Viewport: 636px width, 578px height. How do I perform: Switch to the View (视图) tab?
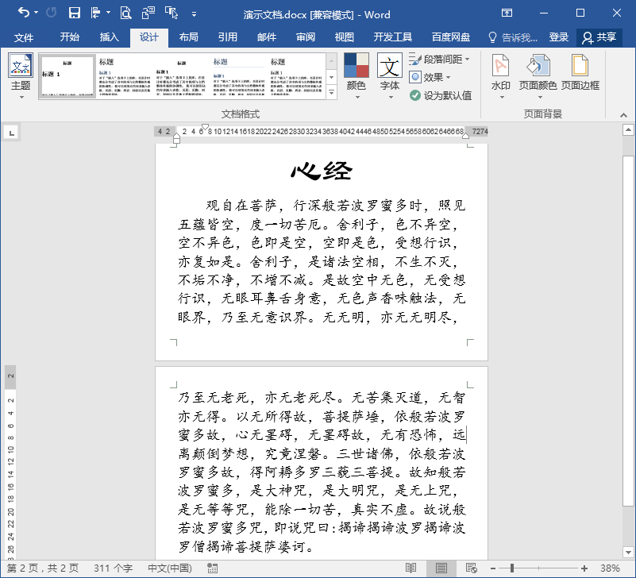[345, 38]
